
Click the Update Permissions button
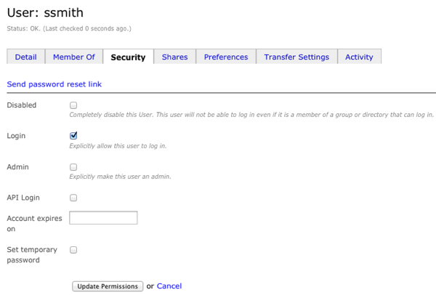point(108,286)
